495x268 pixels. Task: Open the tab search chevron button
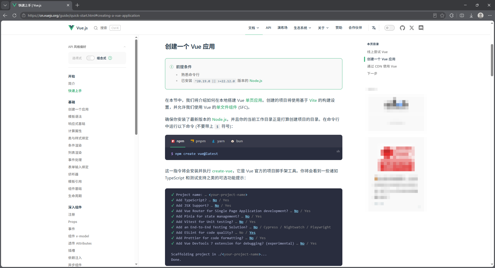pos(5,5)
